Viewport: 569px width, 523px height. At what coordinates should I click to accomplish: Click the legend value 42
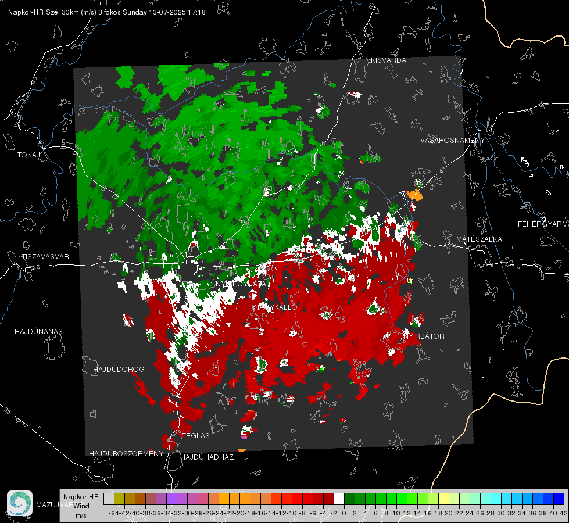click(564, 513)
